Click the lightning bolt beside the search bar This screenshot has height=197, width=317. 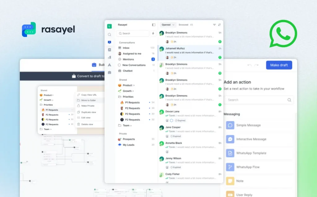tap(153, 33)
